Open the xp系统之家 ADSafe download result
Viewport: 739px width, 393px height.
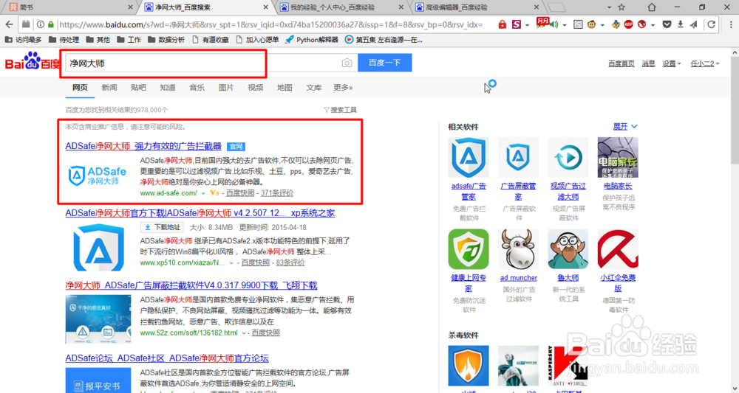point(200,213)
